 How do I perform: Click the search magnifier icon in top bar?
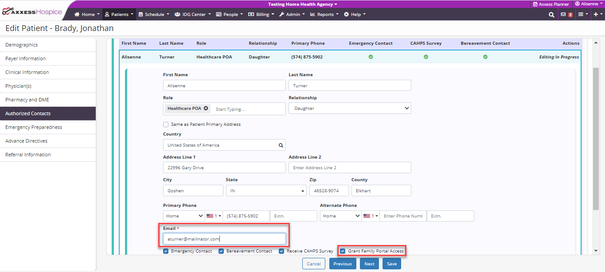coord(551,15)
